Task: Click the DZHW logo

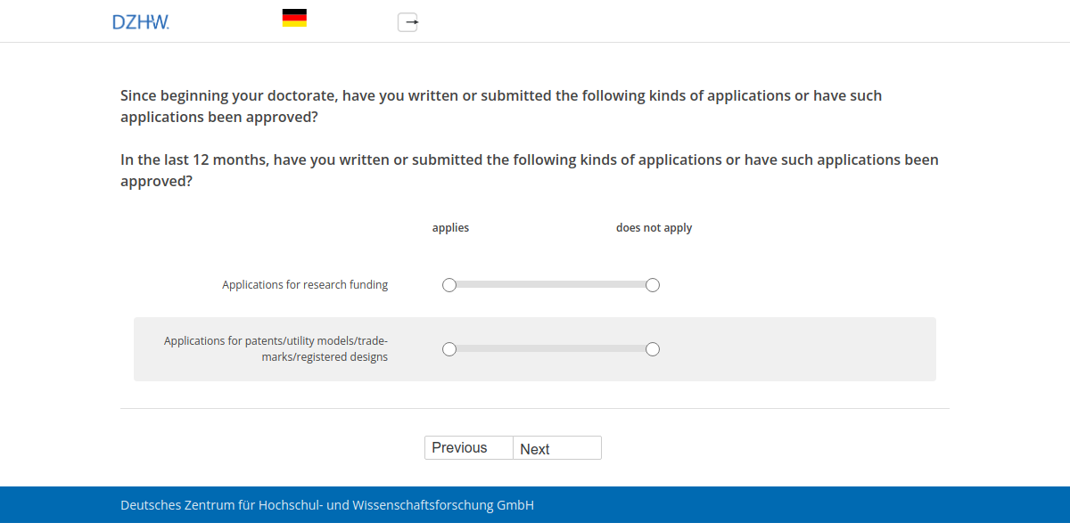Action: (141, 21)
